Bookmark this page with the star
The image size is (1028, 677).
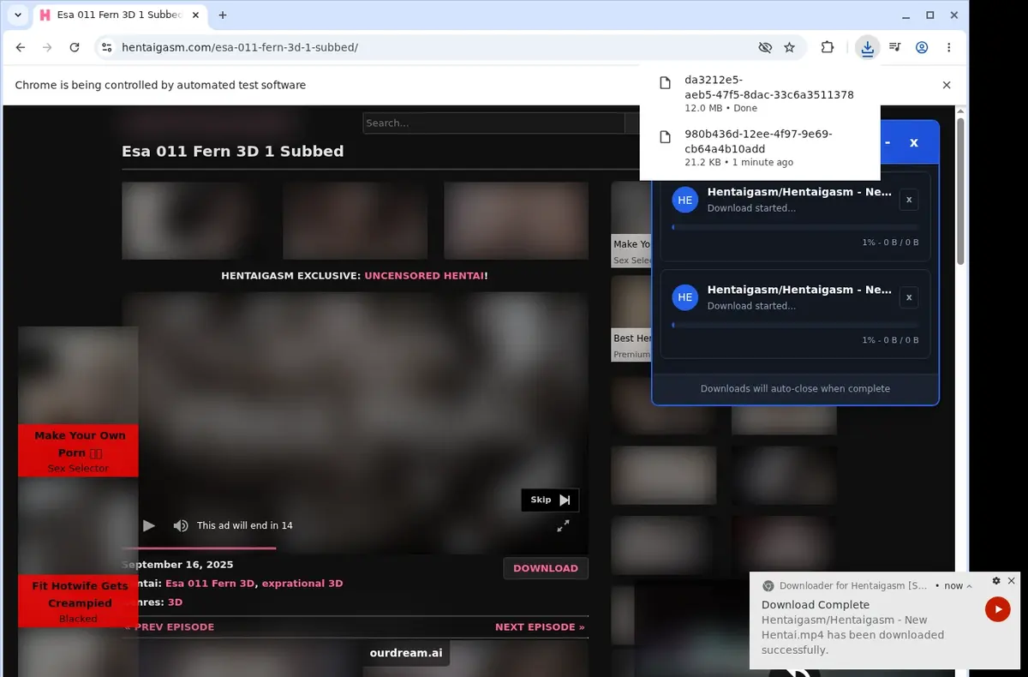click(790, 47)
